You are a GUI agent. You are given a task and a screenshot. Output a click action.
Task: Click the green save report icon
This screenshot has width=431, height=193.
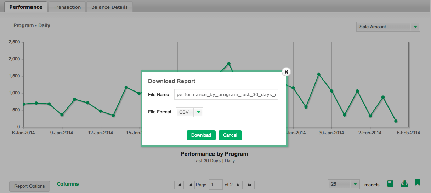[x=391, y=183]
